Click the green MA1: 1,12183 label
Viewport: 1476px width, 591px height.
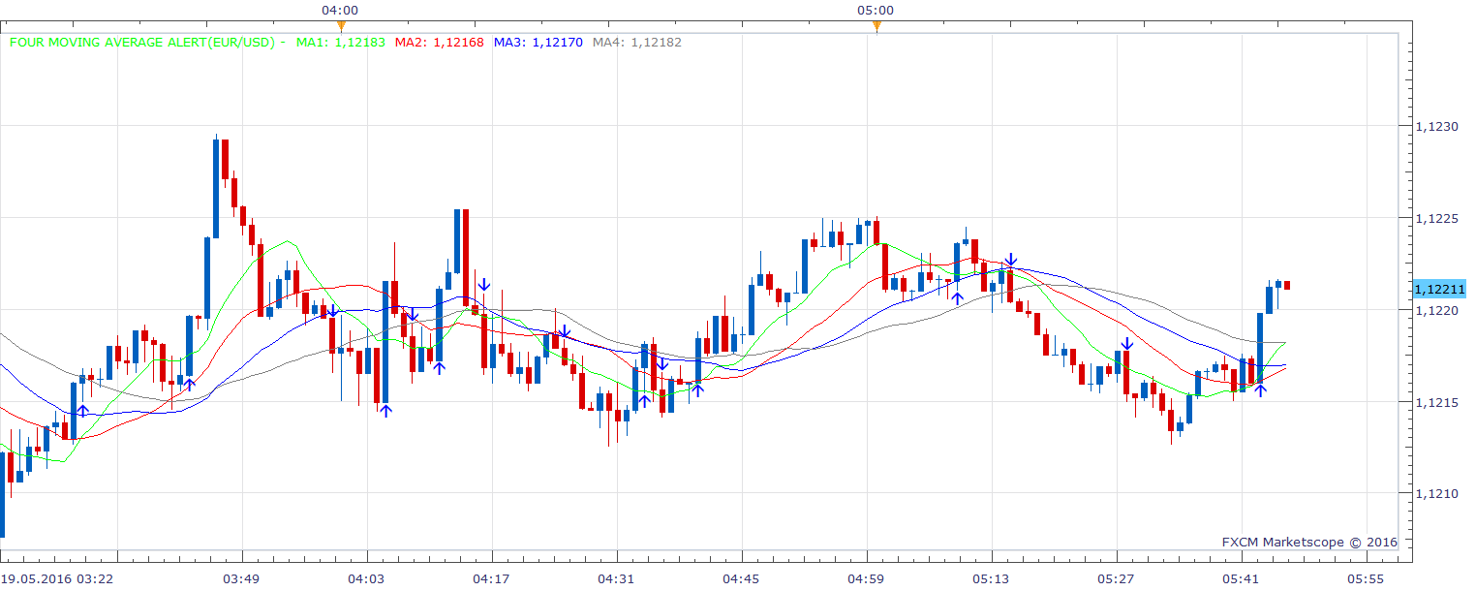coord(341,42)
